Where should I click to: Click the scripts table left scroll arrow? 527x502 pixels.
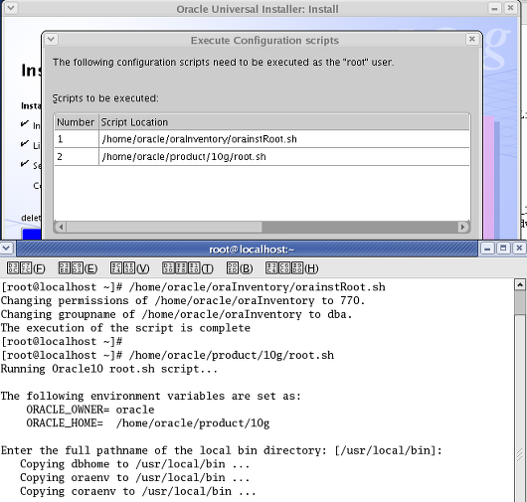61,227
